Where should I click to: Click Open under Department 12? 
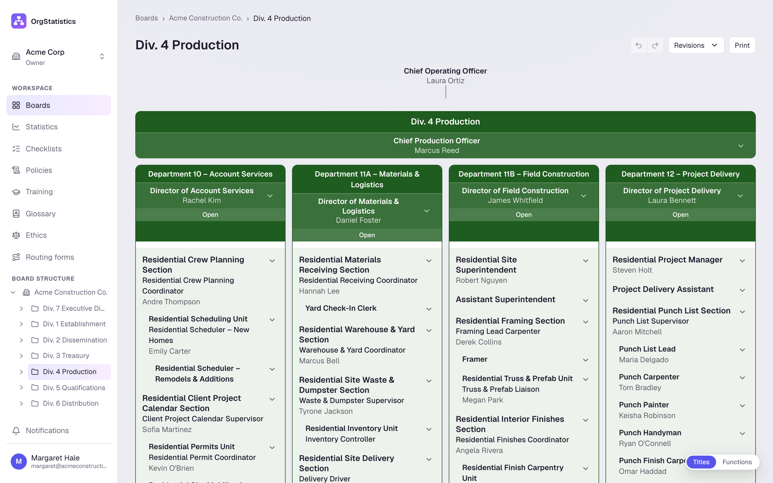pos(680,215)
